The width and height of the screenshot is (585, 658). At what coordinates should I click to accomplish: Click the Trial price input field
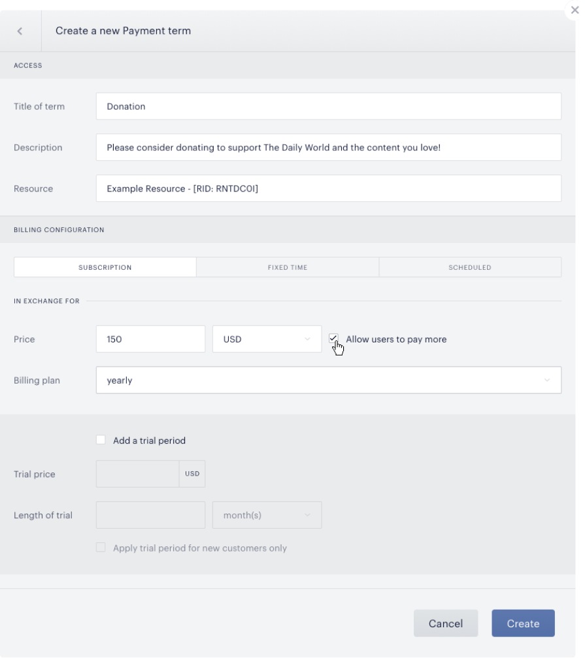[x=138, y=474]
